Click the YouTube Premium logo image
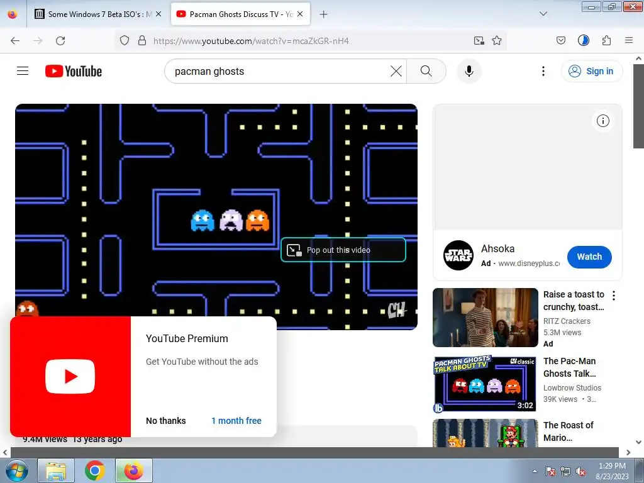This screenshot has height=483, width=644. [x=70, y=377]
